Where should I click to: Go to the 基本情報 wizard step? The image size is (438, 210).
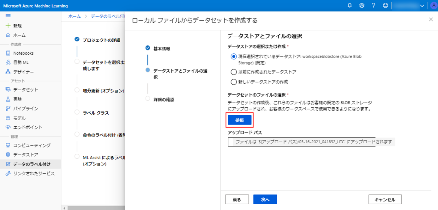pos(162,49)
